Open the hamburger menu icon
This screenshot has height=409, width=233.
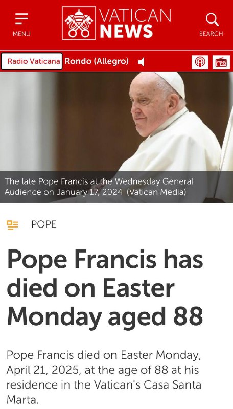(21, 19)
